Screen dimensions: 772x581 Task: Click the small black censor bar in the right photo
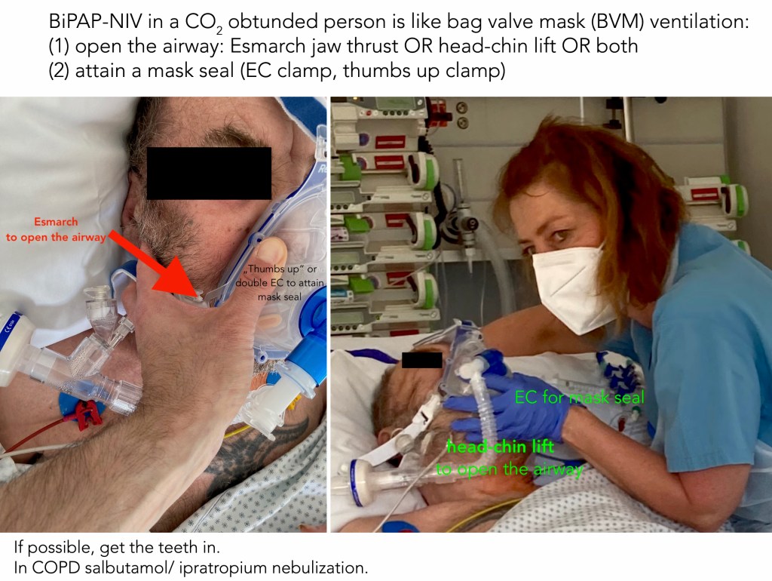pos(421,360)
